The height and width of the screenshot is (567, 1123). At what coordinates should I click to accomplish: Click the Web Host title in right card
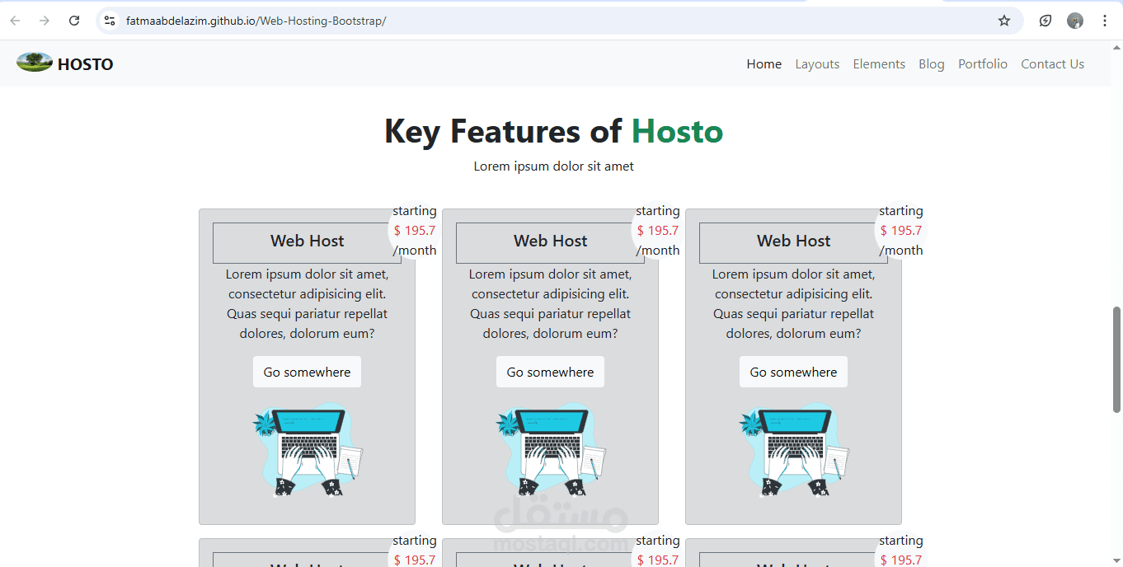[793, 241]
